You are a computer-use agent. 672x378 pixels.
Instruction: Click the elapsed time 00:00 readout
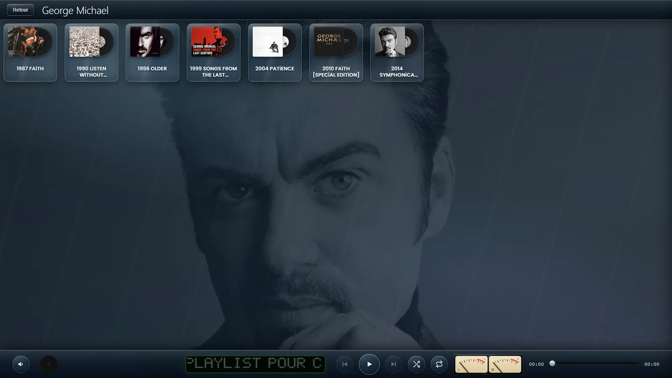click(536, 364)
